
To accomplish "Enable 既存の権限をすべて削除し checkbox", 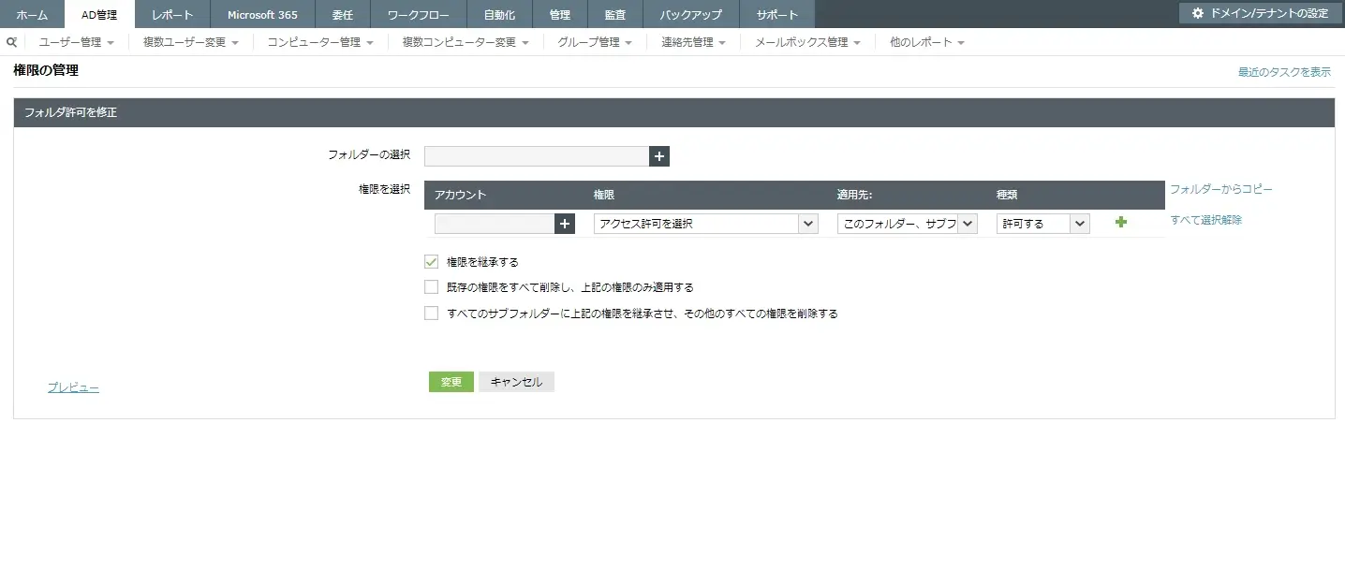I will pos(432,287).
